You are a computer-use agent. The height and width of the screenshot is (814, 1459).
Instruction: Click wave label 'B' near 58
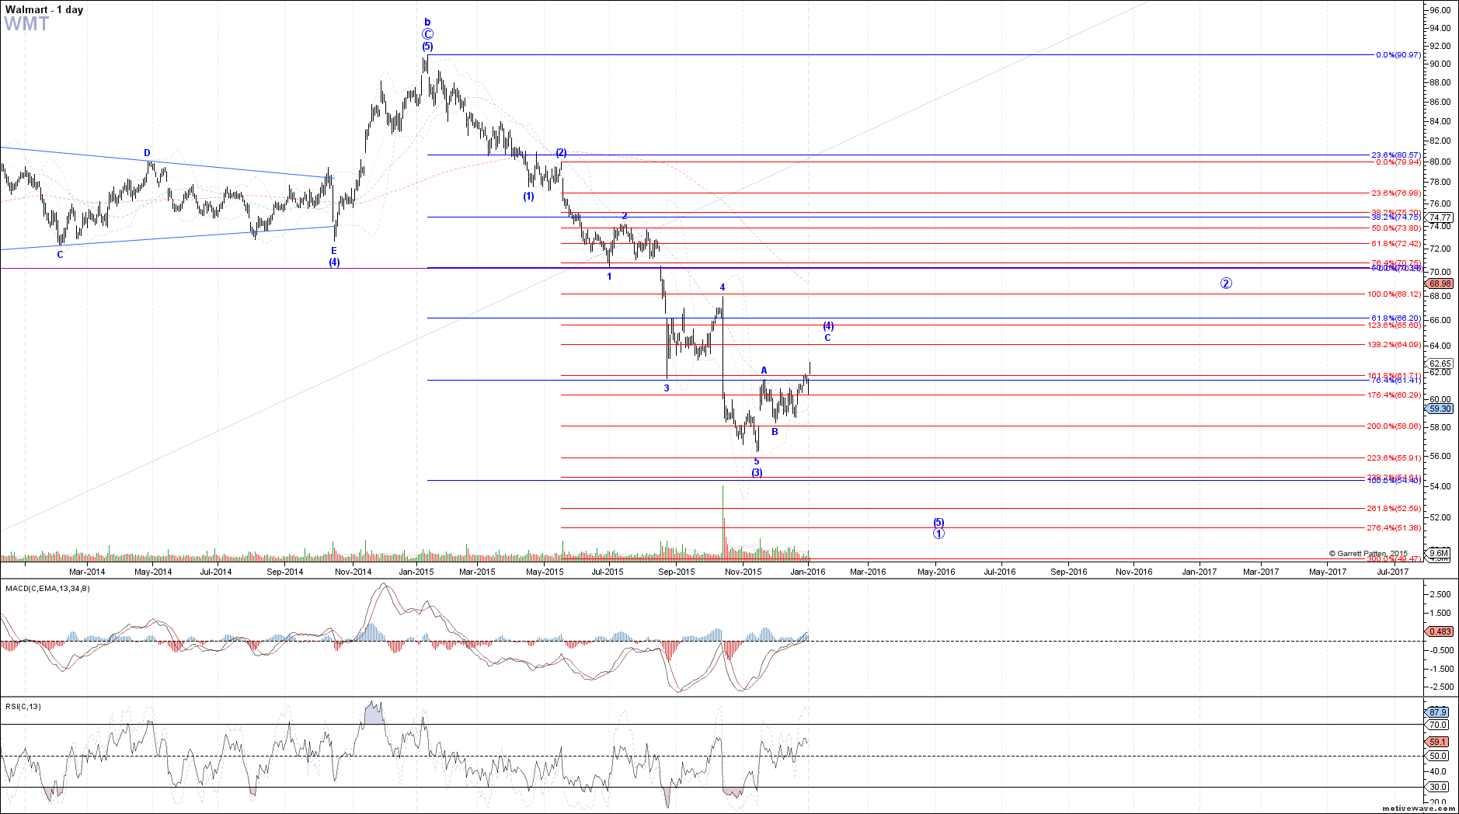click(x=775, y=432)
